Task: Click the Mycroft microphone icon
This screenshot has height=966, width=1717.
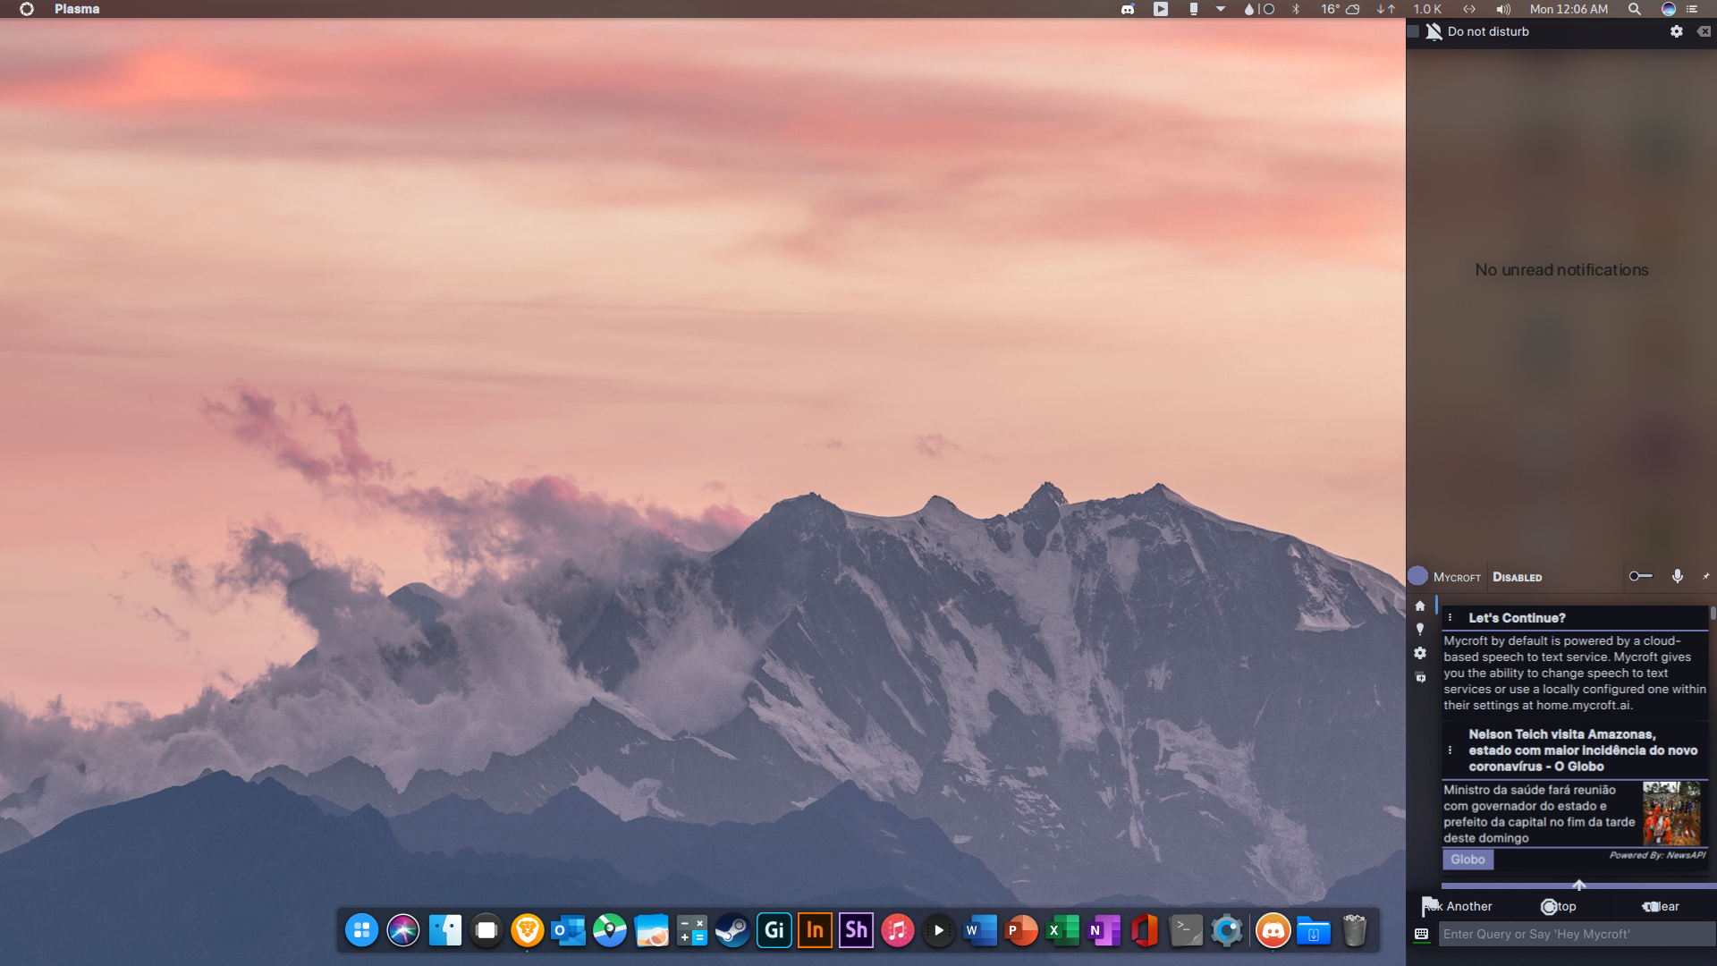Action: 1678,577
